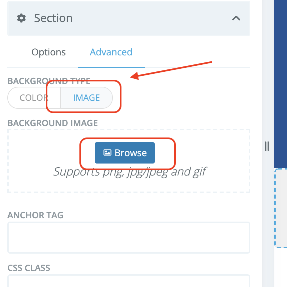Click the double-bar panel resize handle
Image resolution: width=287 pixels, height=287 pixels.
267,146
